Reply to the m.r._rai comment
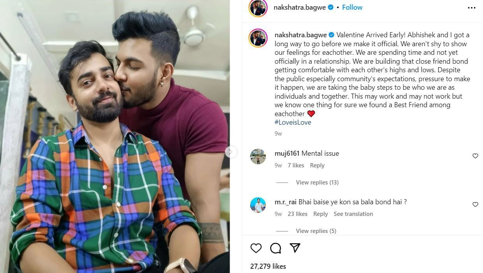Viewport: 483px width, 273px height. pos(320,214)
